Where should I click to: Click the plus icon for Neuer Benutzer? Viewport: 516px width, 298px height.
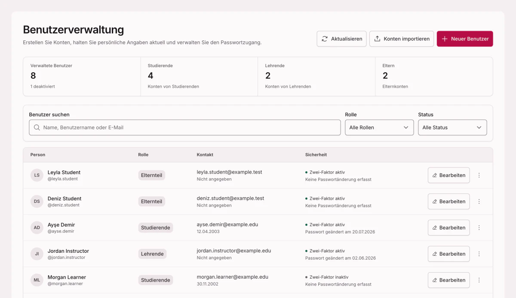(445, 39)
